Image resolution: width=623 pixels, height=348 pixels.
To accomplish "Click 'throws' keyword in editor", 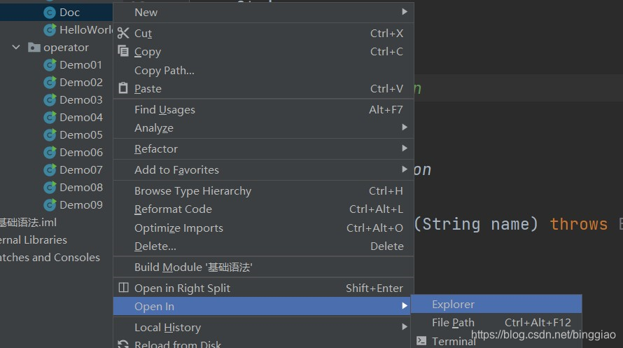I will pos(579,225).
